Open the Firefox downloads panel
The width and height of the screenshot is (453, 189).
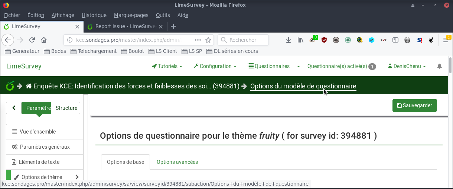289,40
